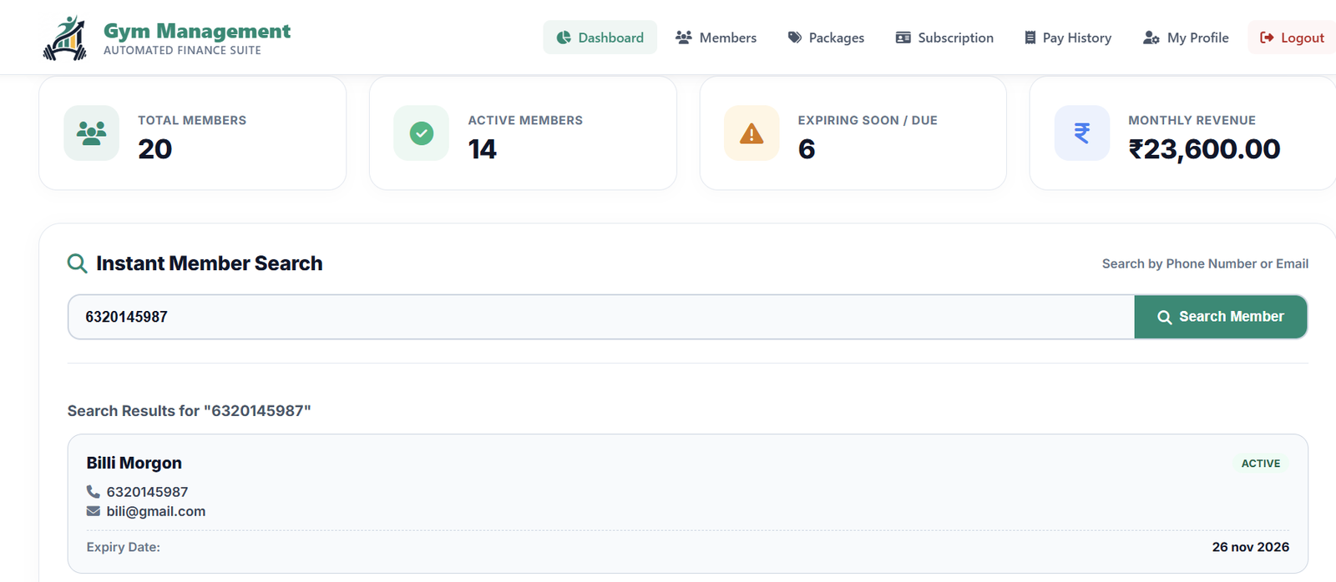
Task: Open My Profile
Action: (x=1186, y=38)
